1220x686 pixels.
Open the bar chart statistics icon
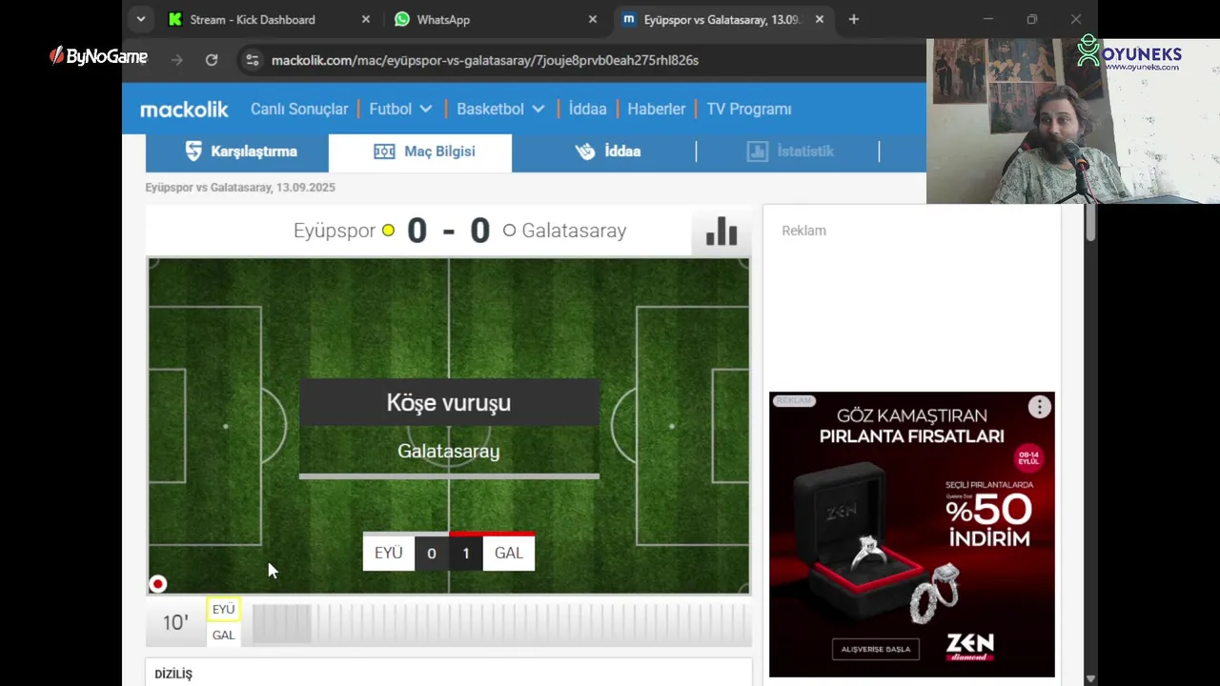point(722,231)
